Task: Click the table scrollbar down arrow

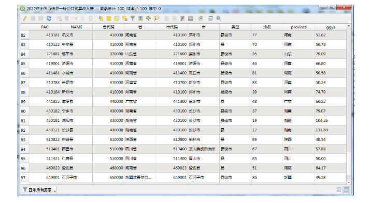Action: click(349, 182)
